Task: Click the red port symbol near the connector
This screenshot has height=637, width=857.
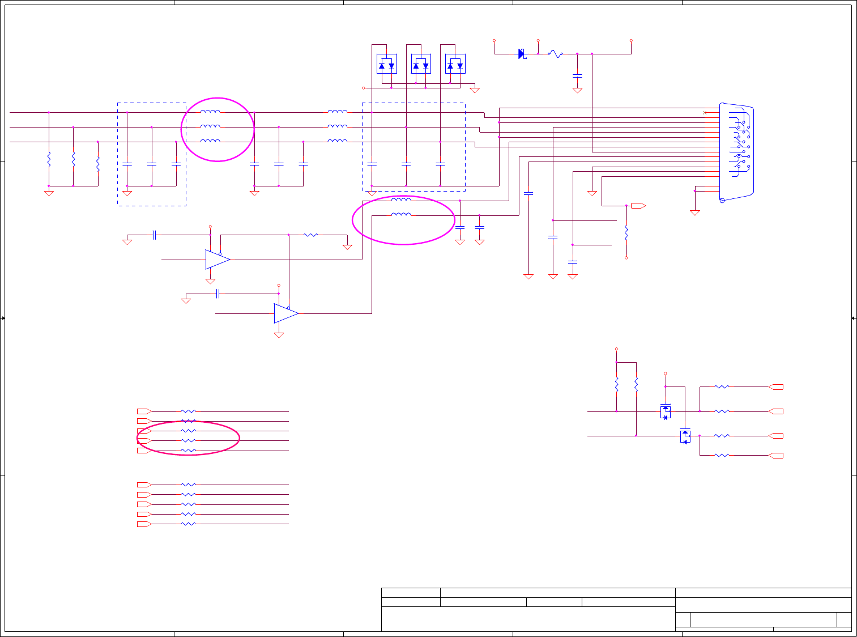Action: (x=638, y=206)
